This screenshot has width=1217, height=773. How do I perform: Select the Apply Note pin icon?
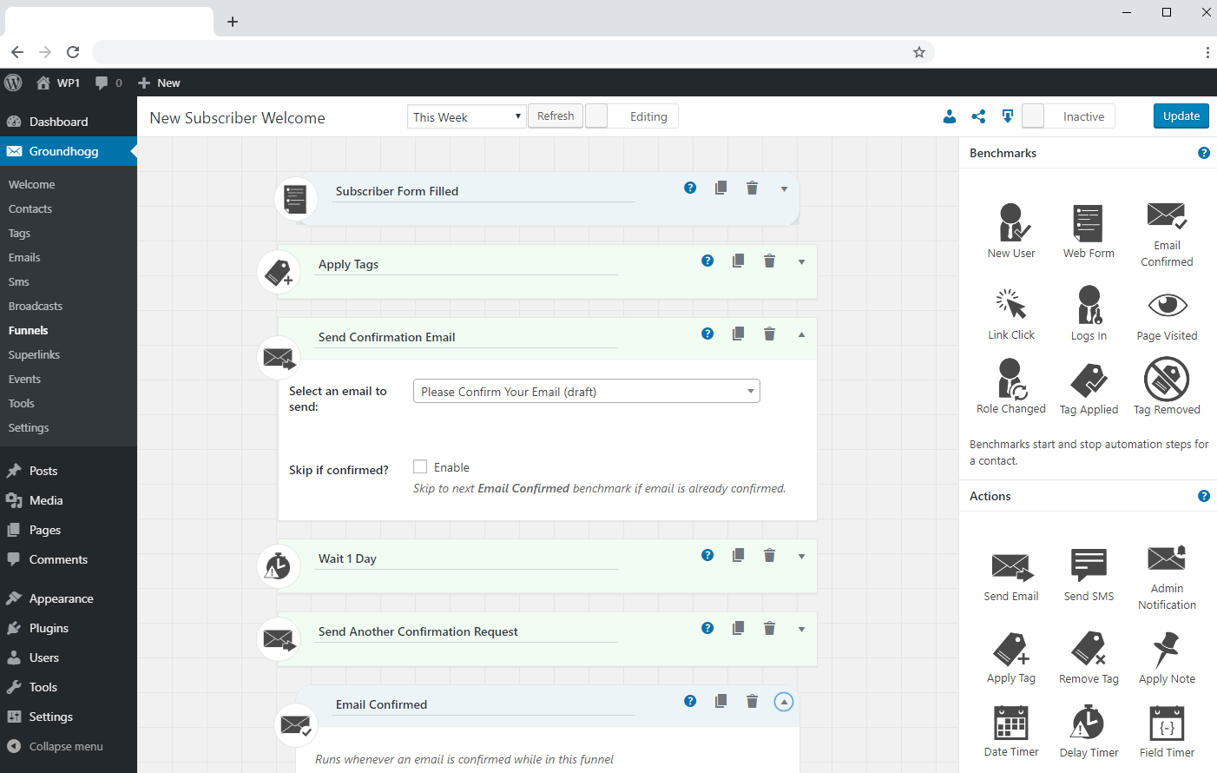click(1167, 650)
